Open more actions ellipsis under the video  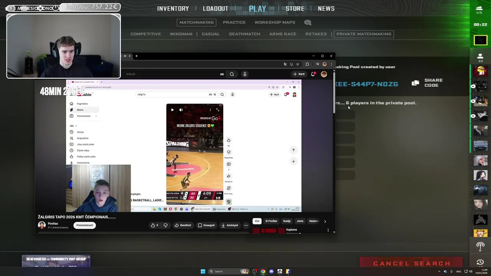point(246,225)
